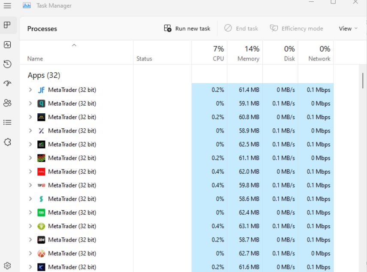This screenshot has width=367, height=272.
Task: Click the Processes page heading
Action: [42, 29]
